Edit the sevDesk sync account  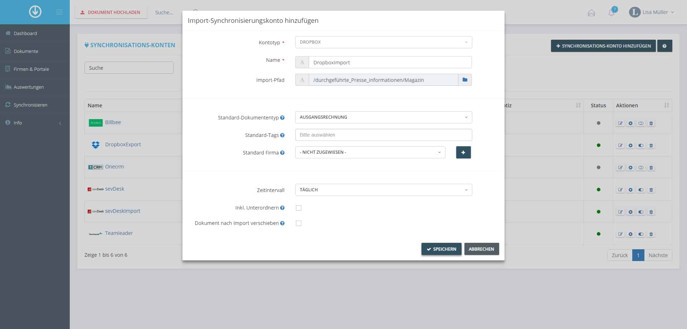click(x=620, y=190)
